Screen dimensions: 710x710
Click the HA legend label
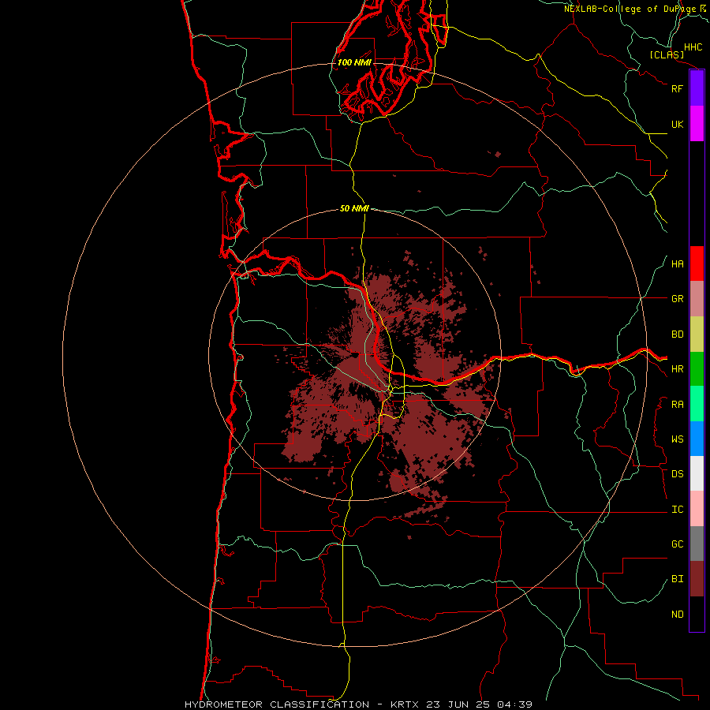[677, 264]
